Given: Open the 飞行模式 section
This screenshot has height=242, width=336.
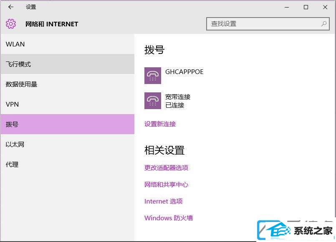Looking at the screenshot, I should tap(68, 64).
